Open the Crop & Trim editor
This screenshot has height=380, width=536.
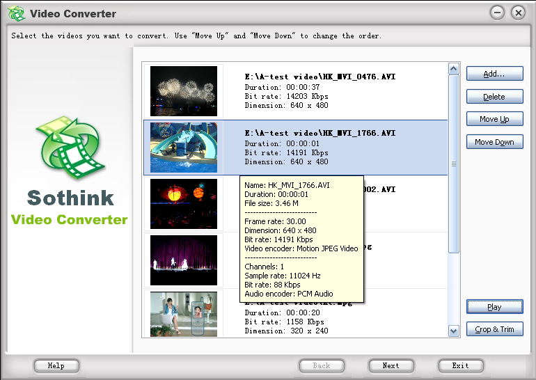[x=495, y=329]
